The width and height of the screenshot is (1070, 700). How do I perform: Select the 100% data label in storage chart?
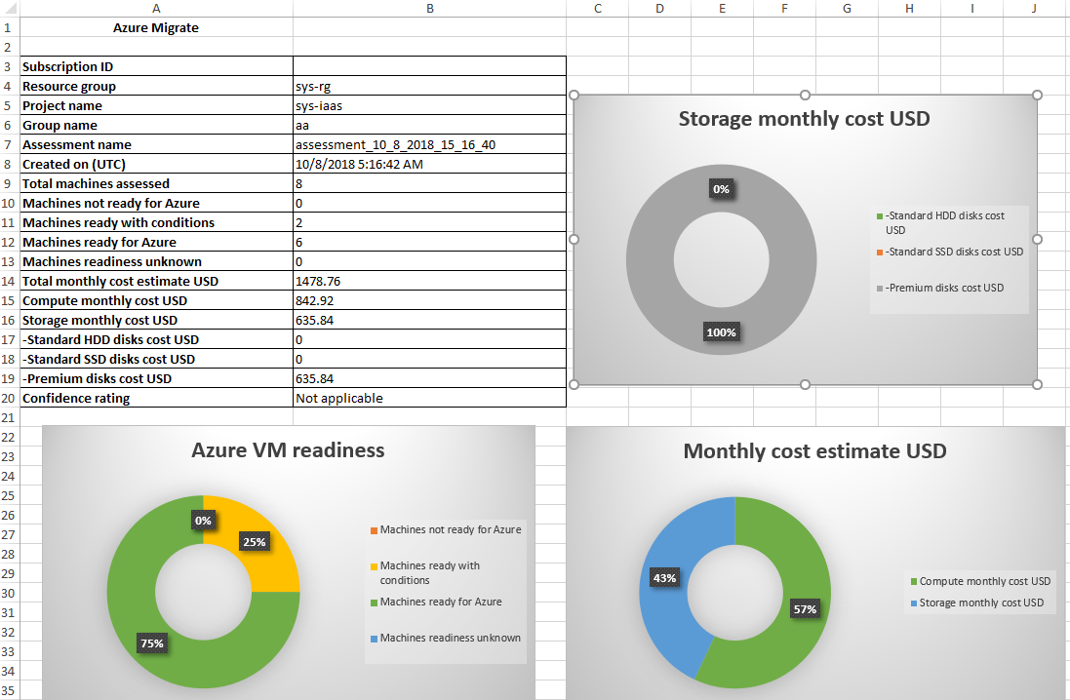(x=721, y=332)
